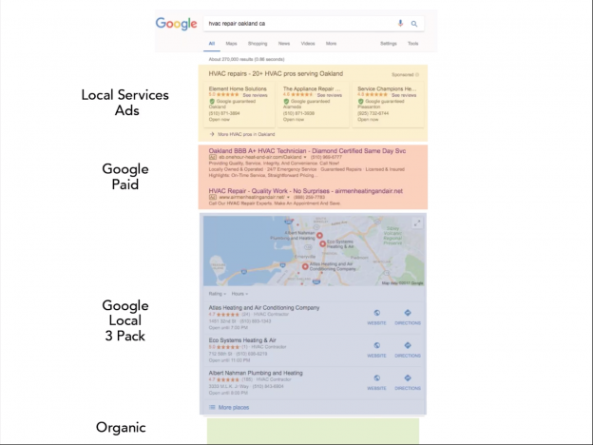593x445 pixels.
Task: Click the search box with hvac repair query
Action: click(x=314, y=24)
